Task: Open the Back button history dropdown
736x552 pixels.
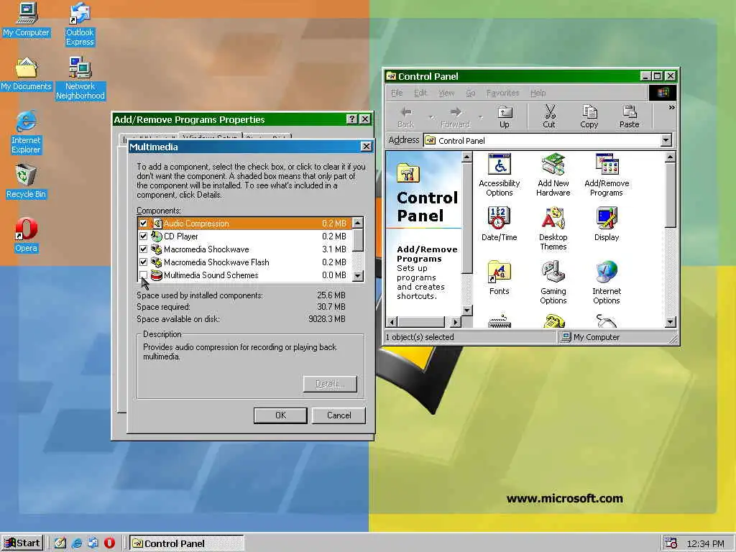Action: point(431,117)
